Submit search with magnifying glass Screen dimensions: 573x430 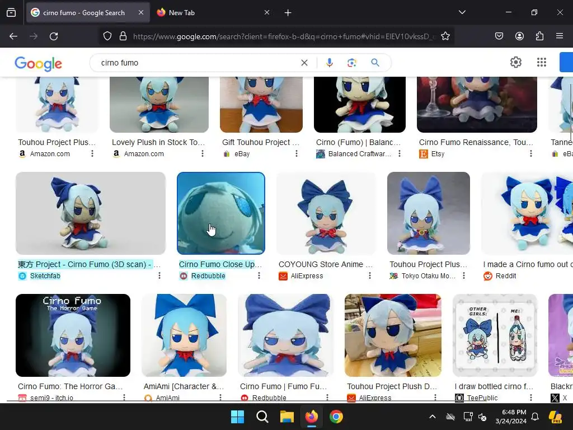pos(375,63)
